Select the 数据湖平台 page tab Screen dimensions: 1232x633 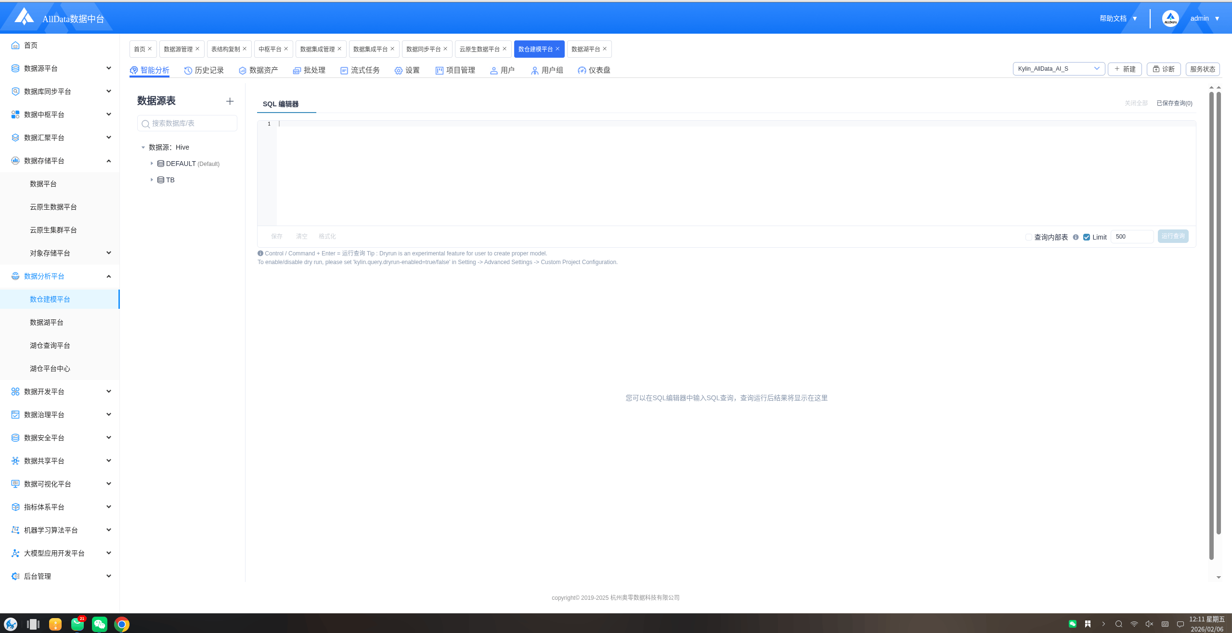[585, 49]
